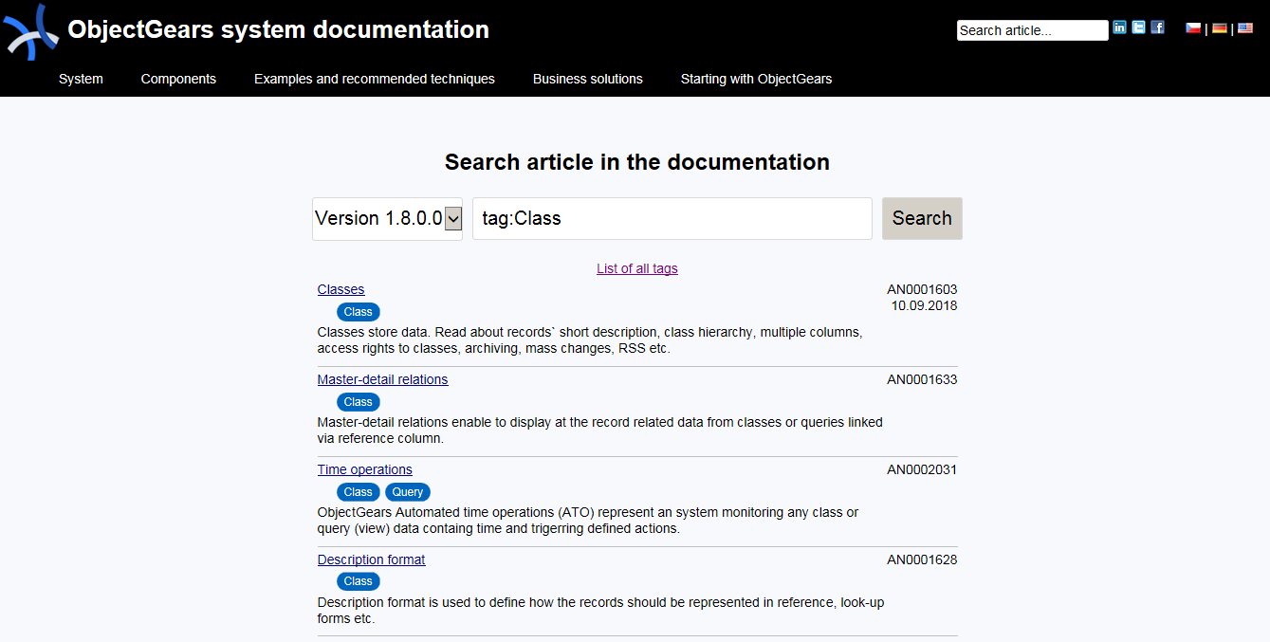
Task: Open the Components menu
Action: coord(178,79)
